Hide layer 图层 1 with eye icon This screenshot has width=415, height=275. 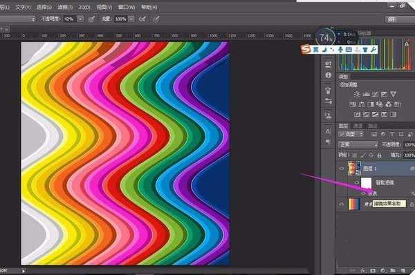(x=342, y=169)
